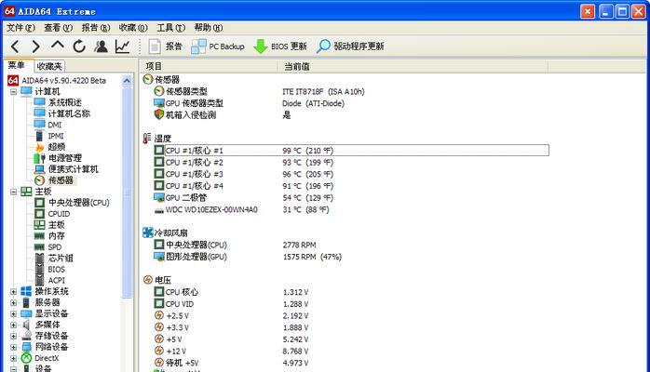650x372 pixels.
Task: Open the BIOS tree item
Action: tap(49, 270)
